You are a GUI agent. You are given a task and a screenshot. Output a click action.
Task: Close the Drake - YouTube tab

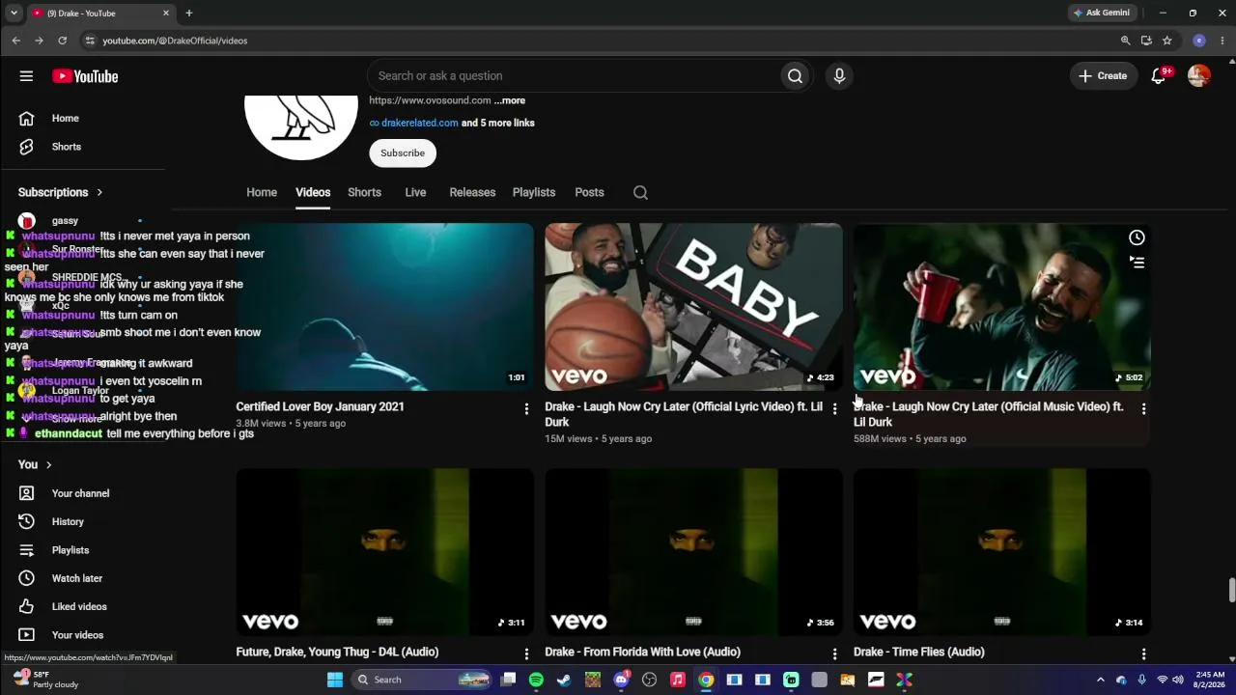(166, 14)
